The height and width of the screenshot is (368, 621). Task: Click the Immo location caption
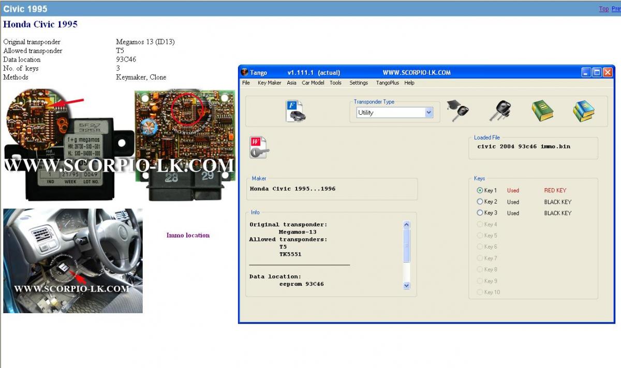point(188,235)
